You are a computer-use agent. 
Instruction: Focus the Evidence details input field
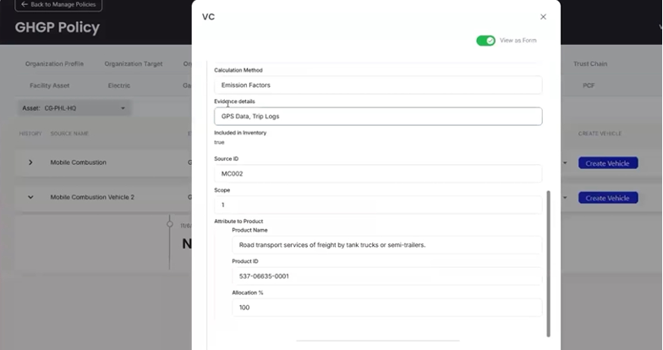(377, 117)
